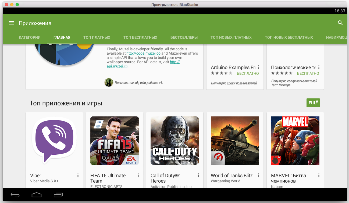Tap the Android home button
The width and height of the screenshot is (349, 203).
(37, 195)
